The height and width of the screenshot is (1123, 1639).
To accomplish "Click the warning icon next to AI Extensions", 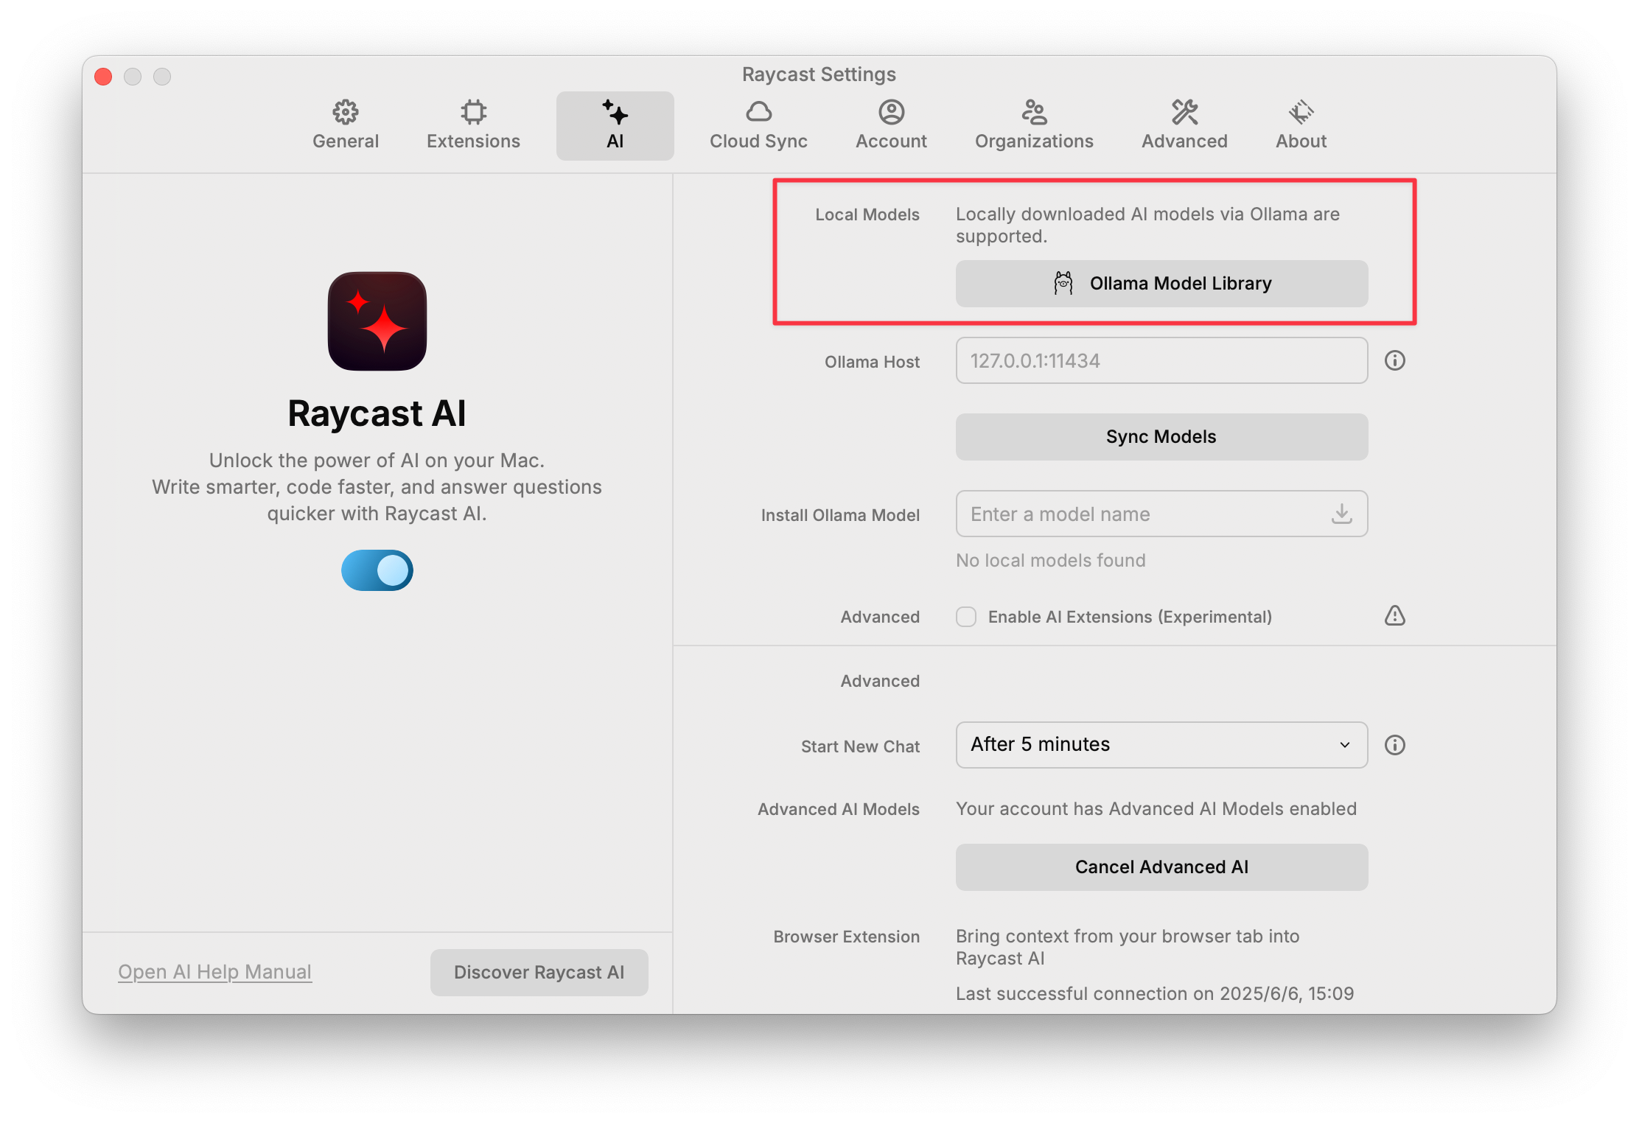I will (1395, 617).
